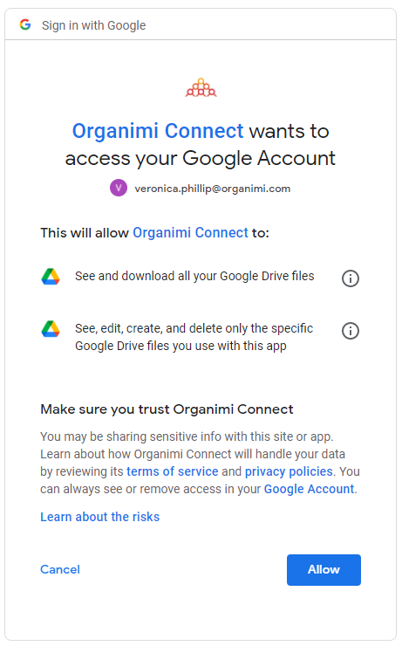
Task: Click 'See and download all your Google Drive files' text
Action: (194, 276)
